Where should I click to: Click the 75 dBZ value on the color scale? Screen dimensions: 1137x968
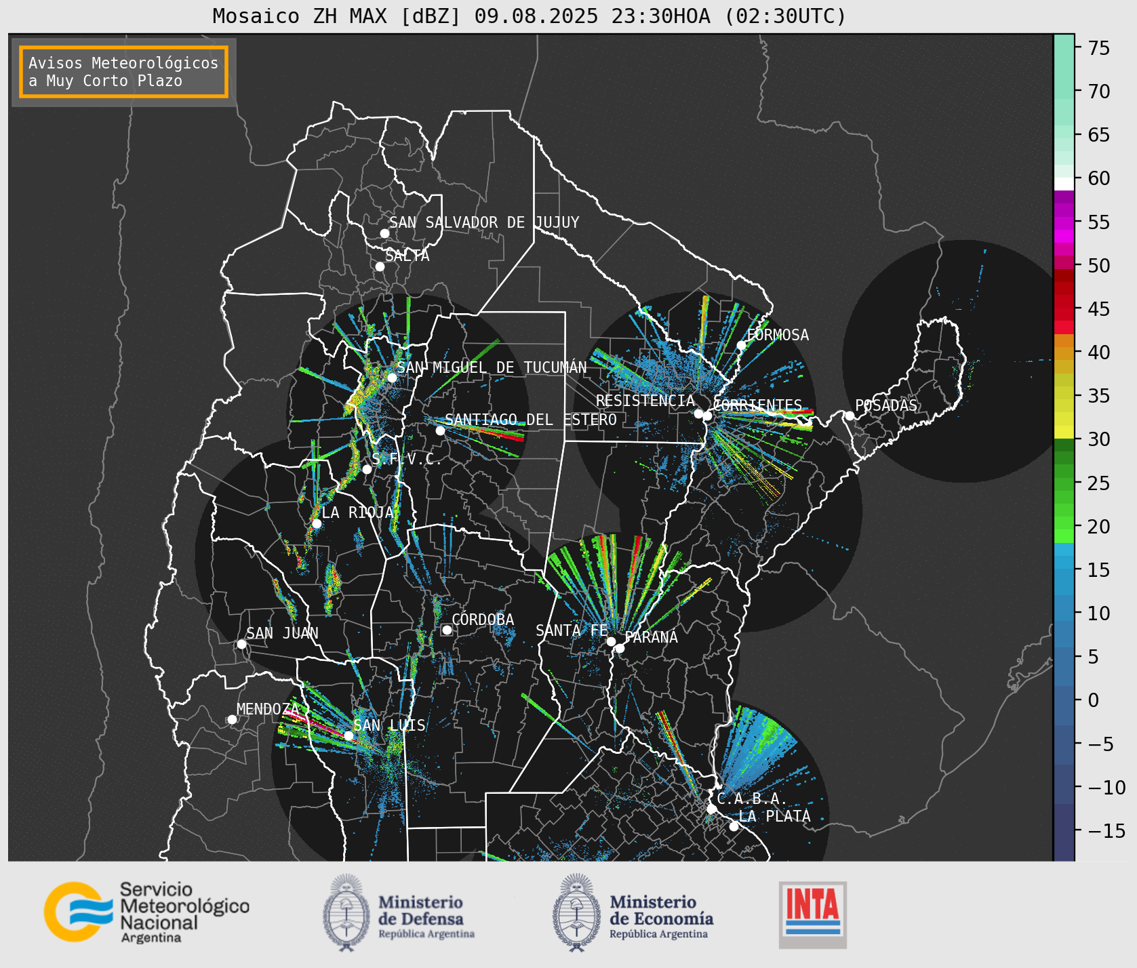(1099, 48)
